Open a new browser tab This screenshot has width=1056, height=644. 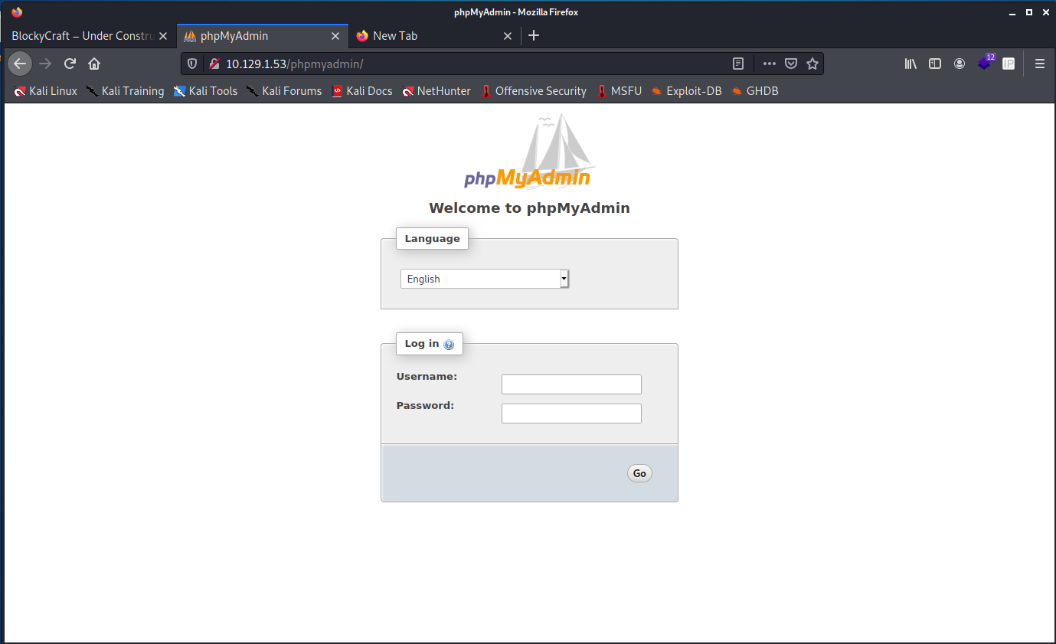coord(534,35)
